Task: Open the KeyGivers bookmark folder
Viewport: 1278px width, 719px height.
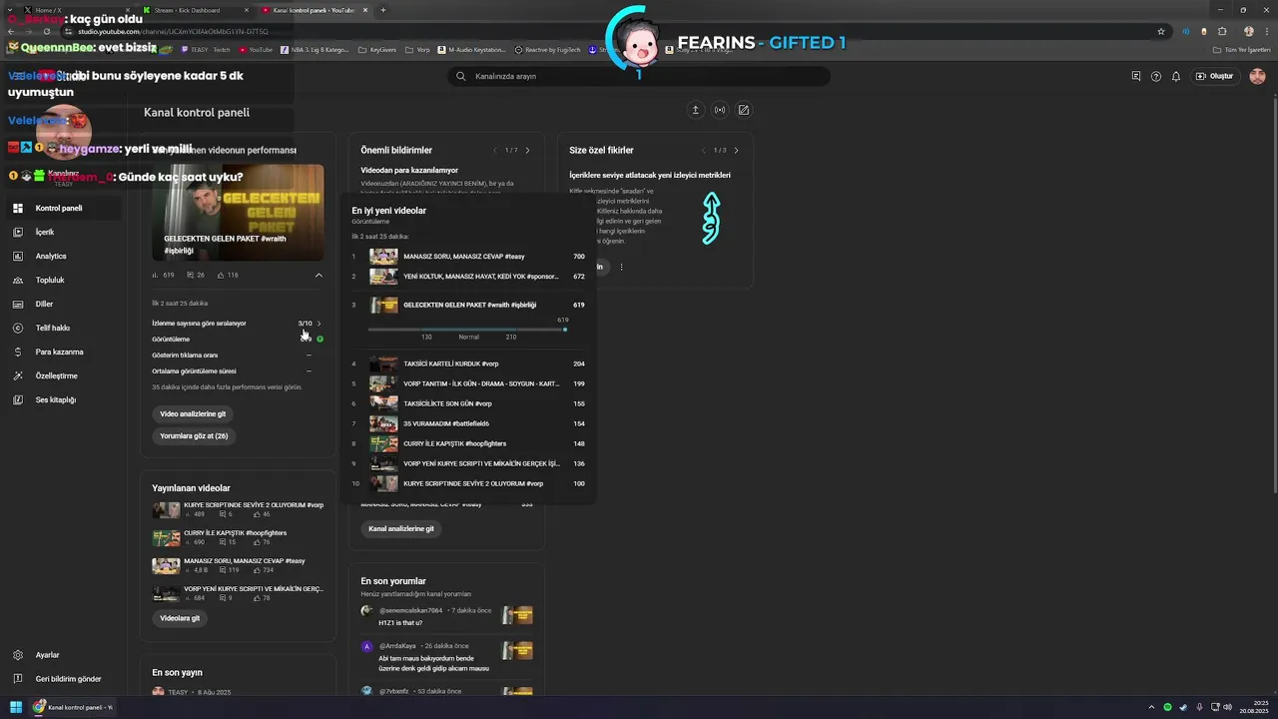Action: pyautogui.click(x=377, y=49)
